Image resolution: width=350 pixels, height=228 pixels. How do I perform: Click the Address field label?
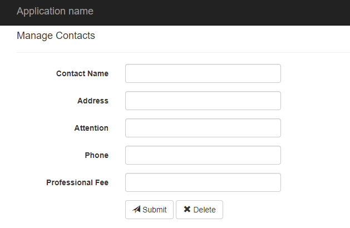(93, 101)
